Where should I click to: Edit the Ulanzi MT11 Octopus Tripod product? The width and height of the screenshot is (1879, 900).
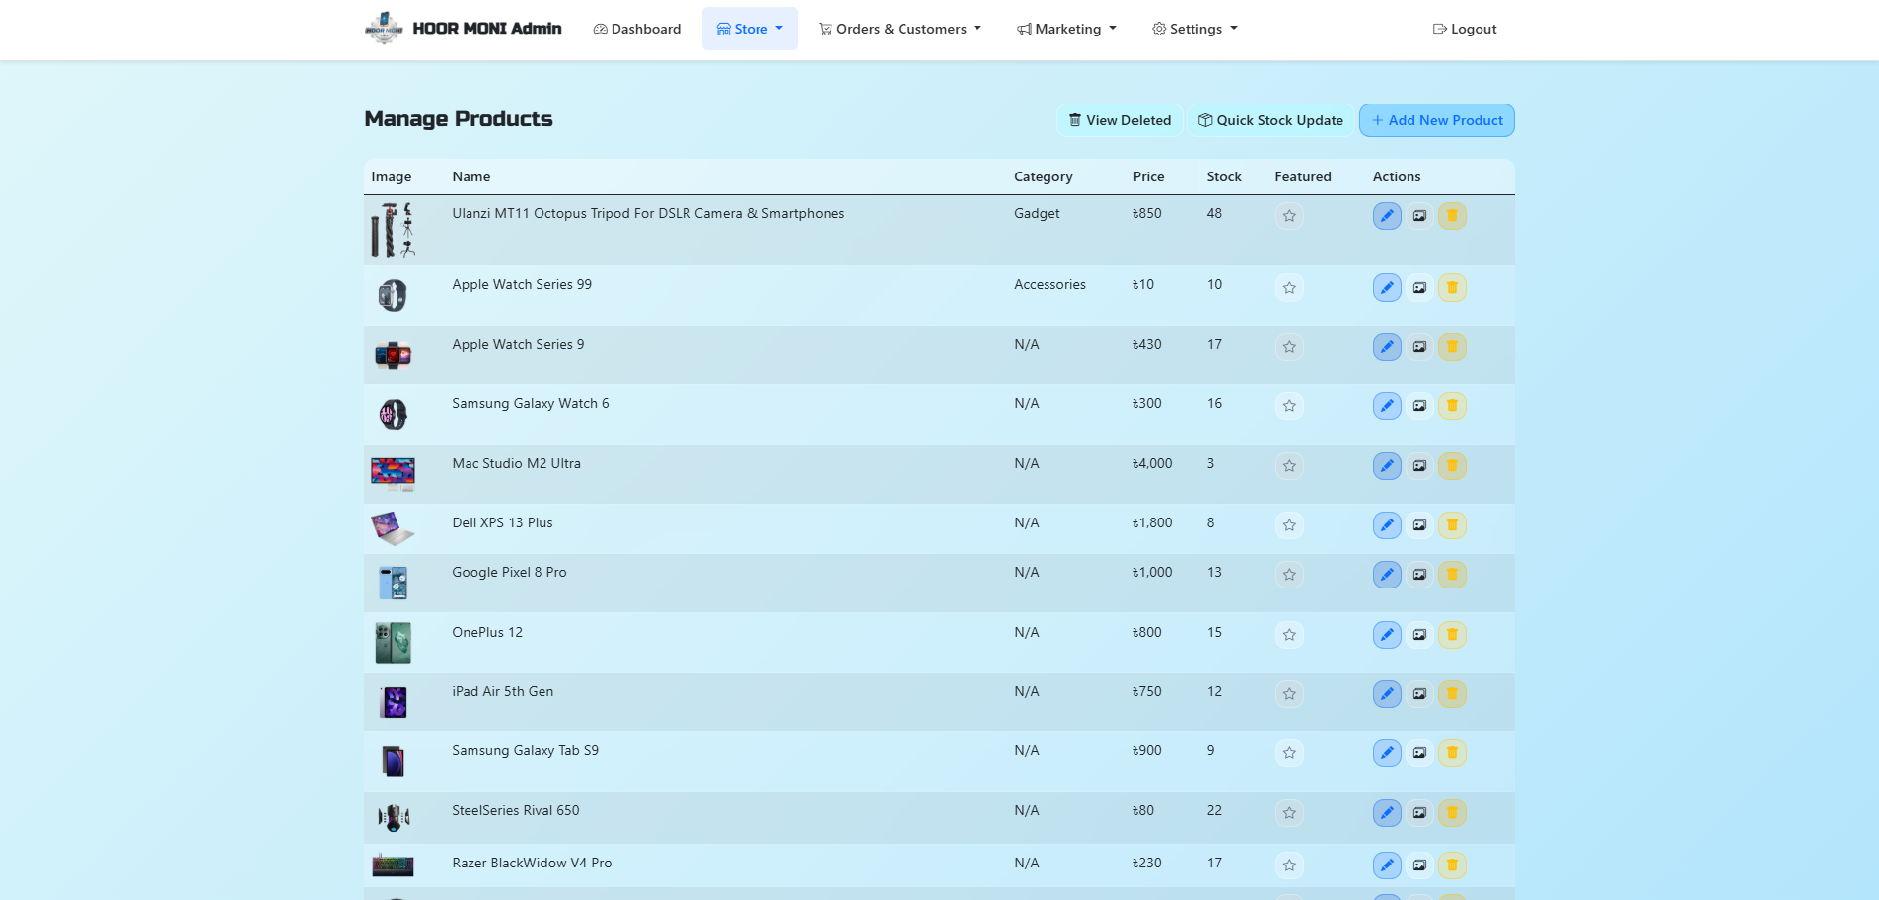(x=1387, y=216)
